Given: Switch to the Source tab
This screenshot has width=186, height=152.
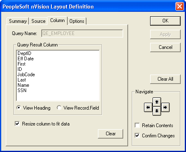Looking at the screenshot, I should [38, 21].
